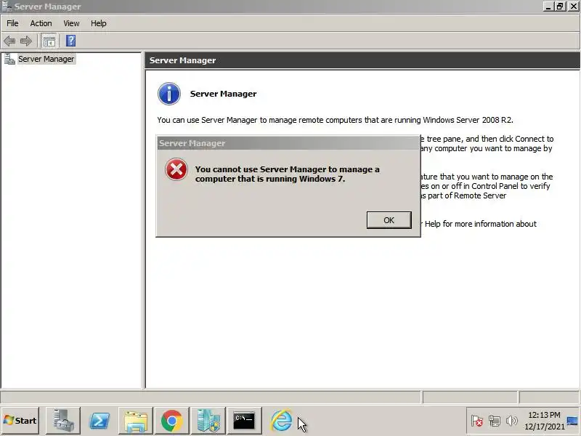Click the Server Manager dialog title bar
Viewport: 581px width, 436px height.
pos(288,143)
